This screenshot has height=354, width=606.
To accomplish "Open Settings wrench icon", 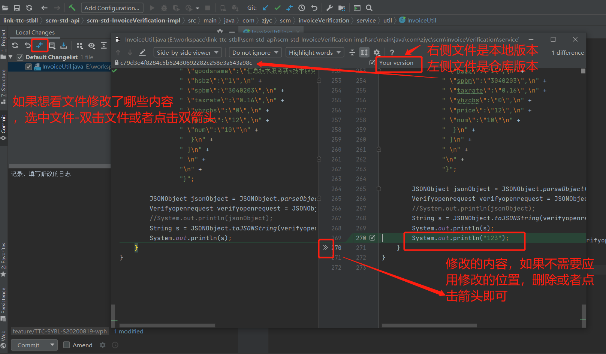I will coord(329,8).
